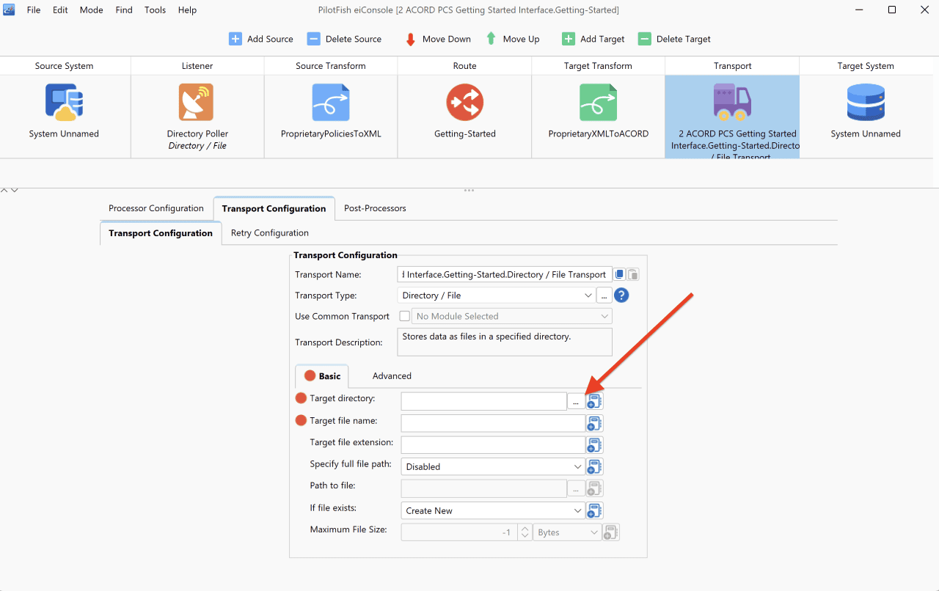Click the Route column header
This screenshot has height=591, width=939.
click(464, 66)
